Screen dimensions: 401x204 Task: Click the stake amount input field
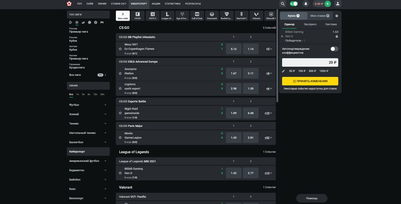(x=310, y=62)
